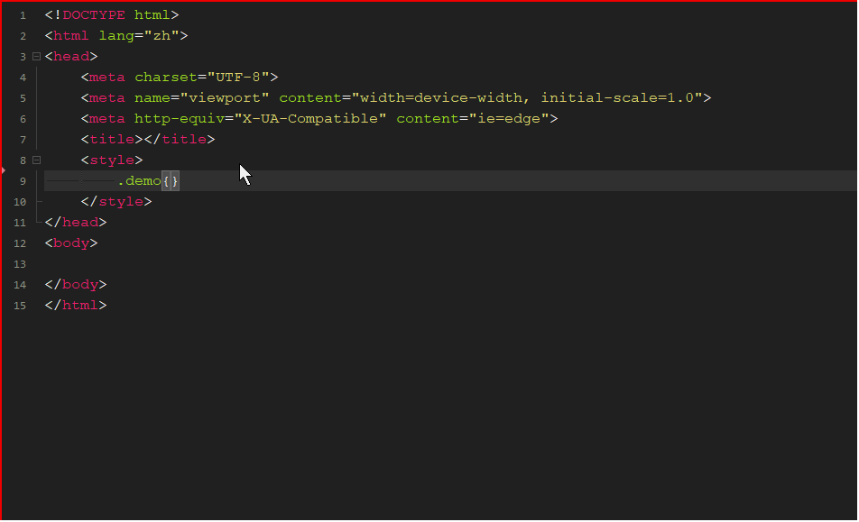Click the "UTF-8" value
The image size is (859, 522).
click(238, 78)
